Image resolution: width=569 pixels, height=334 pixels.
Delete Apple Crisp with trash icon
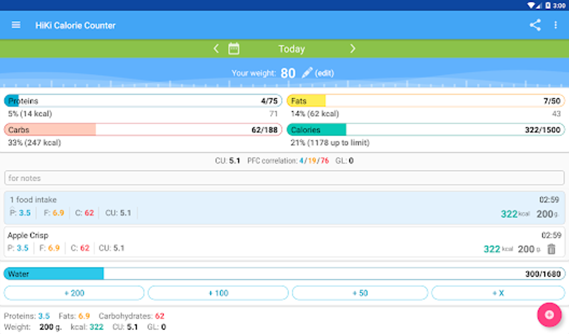coord(552,249)
